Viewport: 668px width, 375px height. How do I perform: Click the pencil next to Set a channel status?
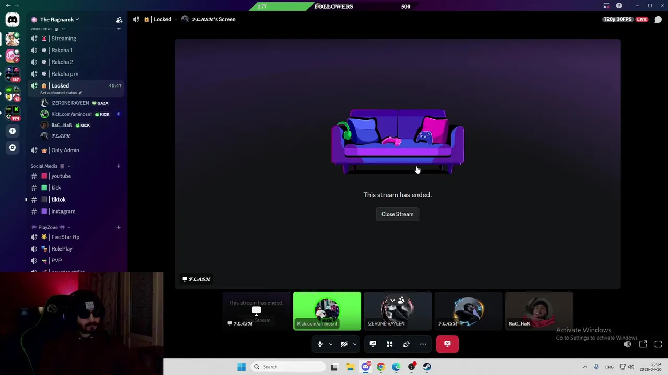80,93
